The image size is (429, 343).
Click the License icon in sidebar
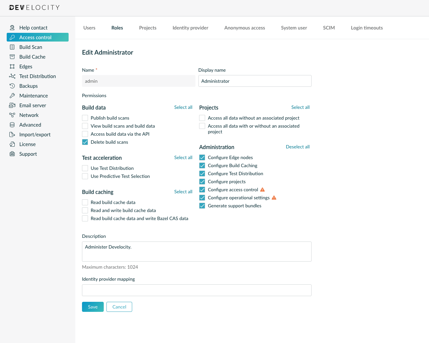[12, 144]
